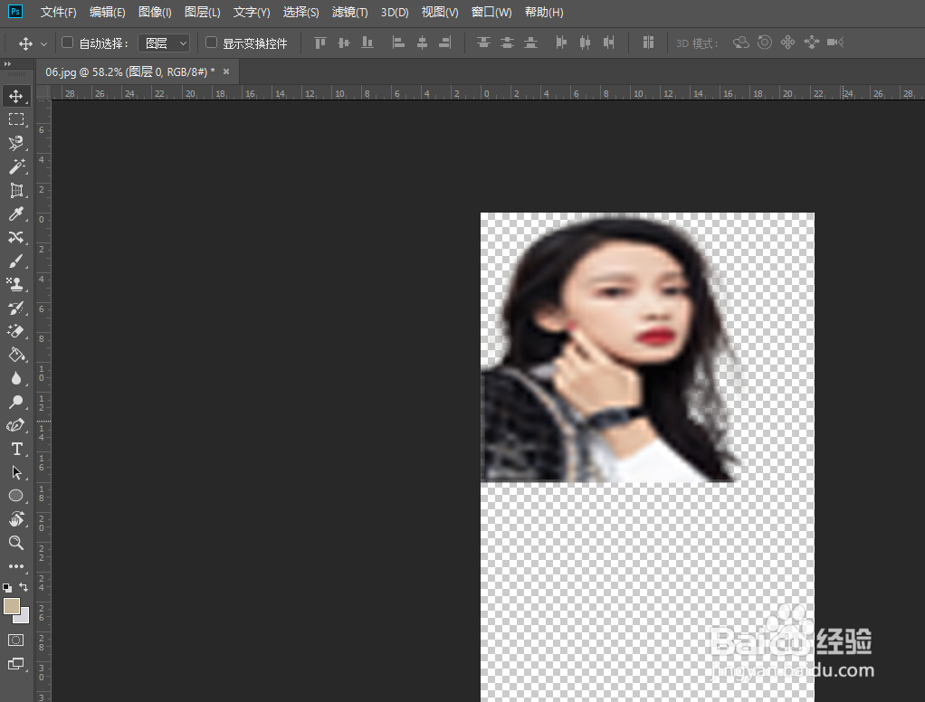Image resolution: width=925 pixels, height=702 pixels.
Task: Open the 滤镜(T) menu
Action: click(x=350, y=12)
